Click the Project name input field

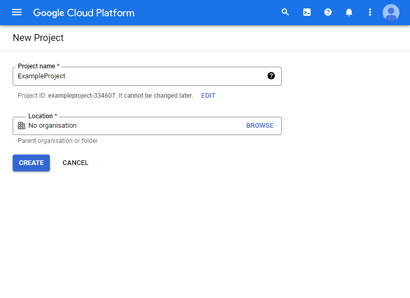tap(147, 76)
